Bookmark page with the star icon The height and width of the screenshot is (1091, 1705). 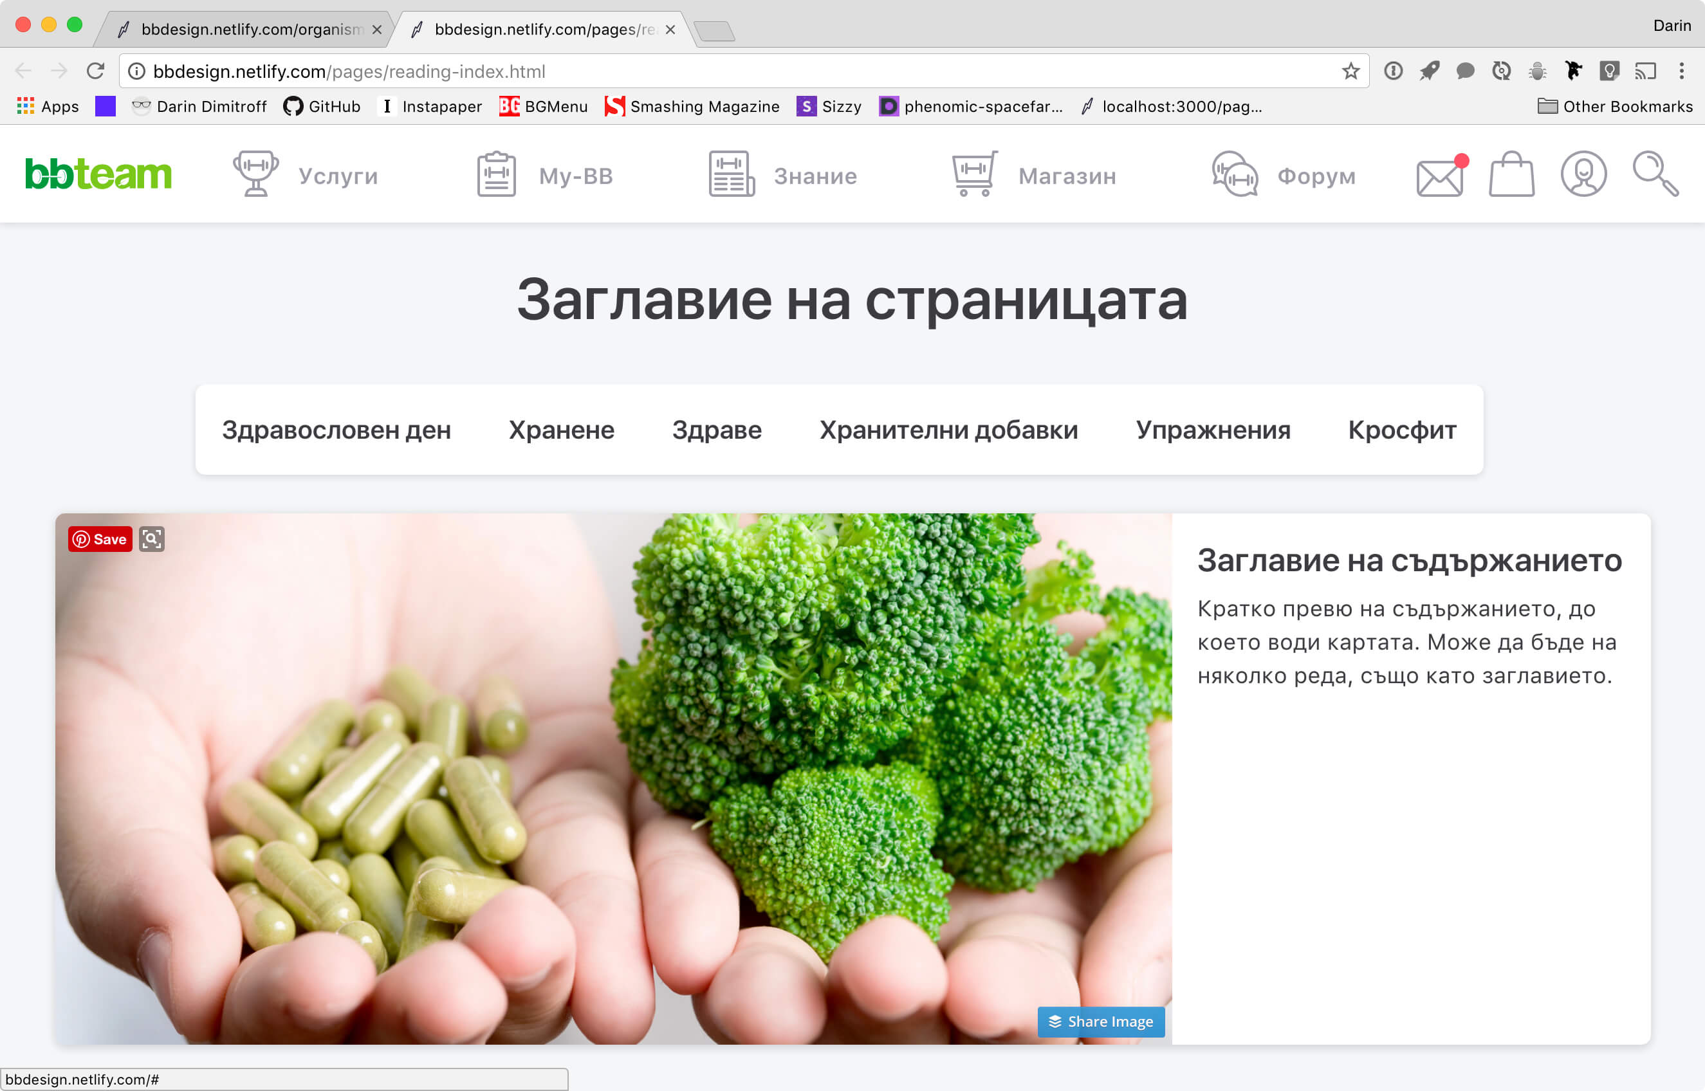tap(1350, 71)
